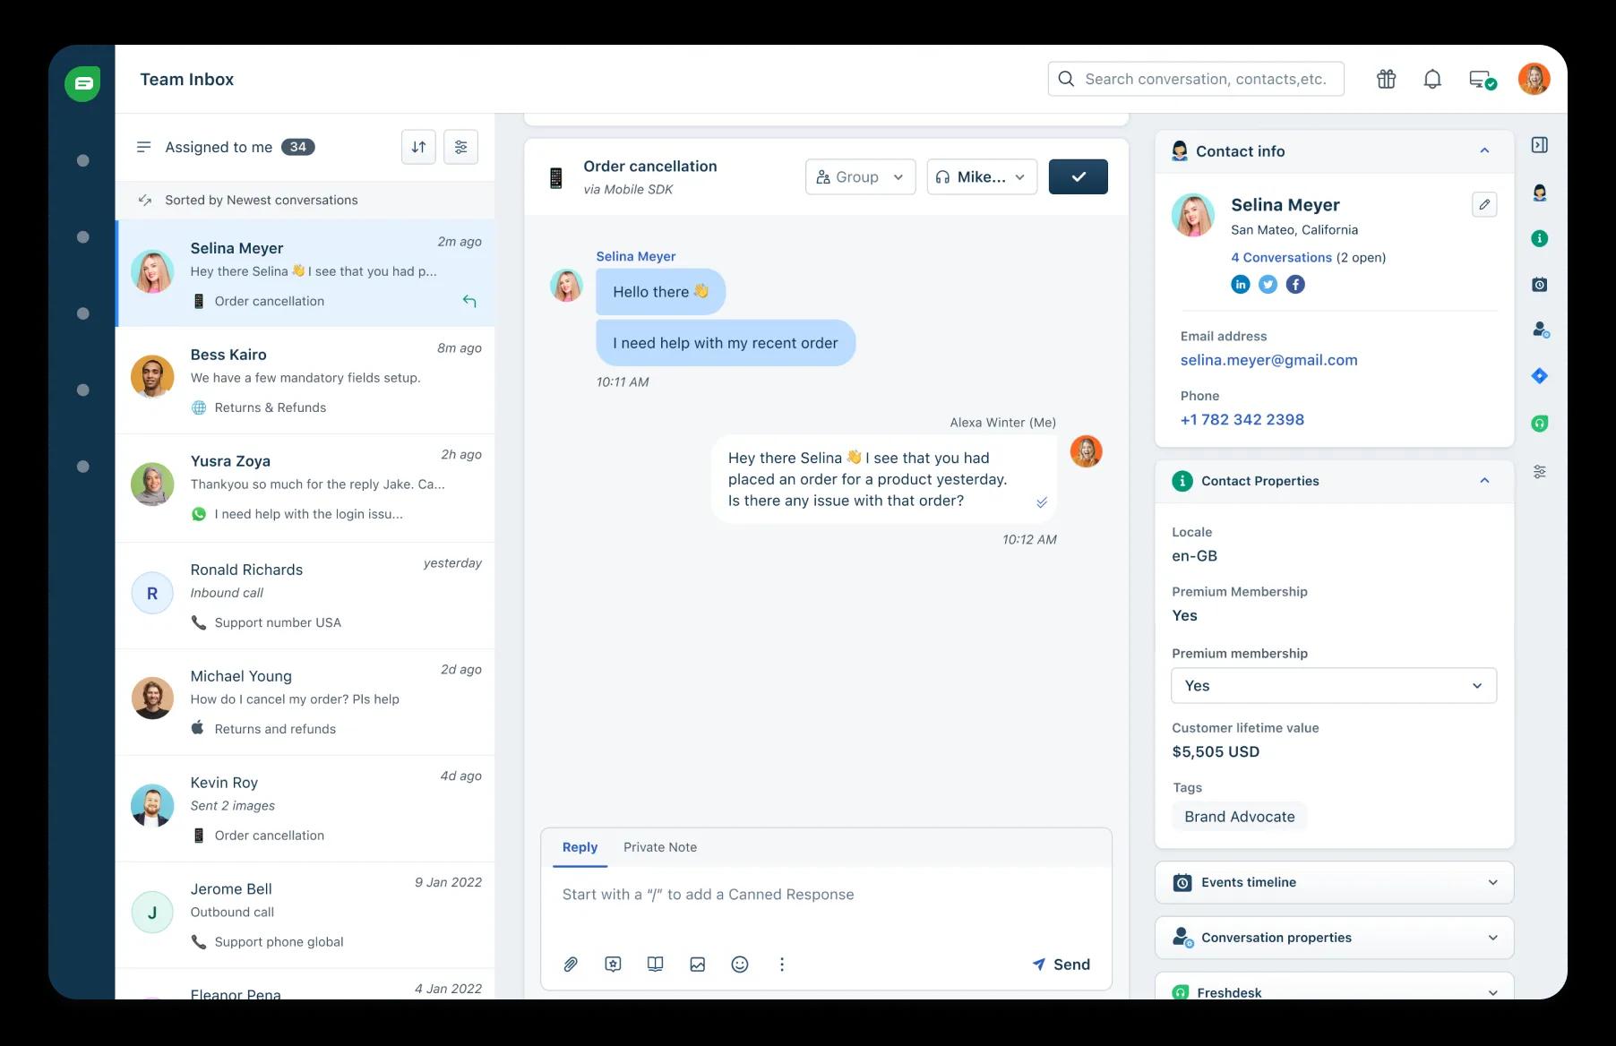1616x1046 pixels.
Task: Resolve conversation with the checkmark button
Action: point(1078,176)
